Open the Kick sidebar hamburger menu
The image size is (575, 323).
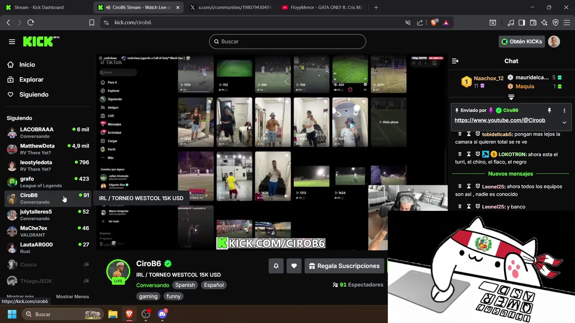pyautogui.click(x=12, y=42)
